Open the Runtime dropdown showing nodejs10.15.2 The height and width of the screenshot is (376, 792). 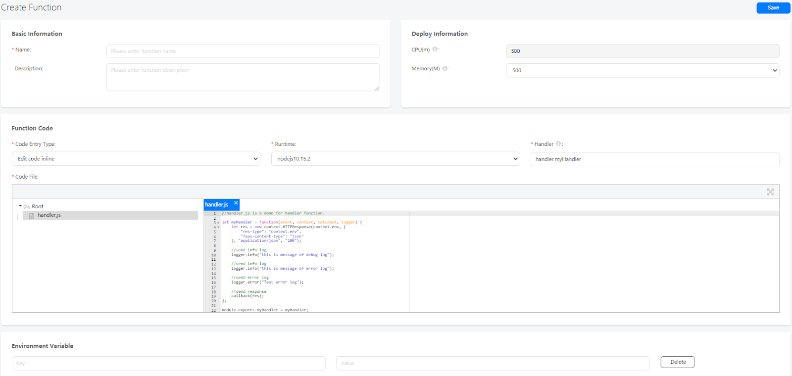point(396,159)
